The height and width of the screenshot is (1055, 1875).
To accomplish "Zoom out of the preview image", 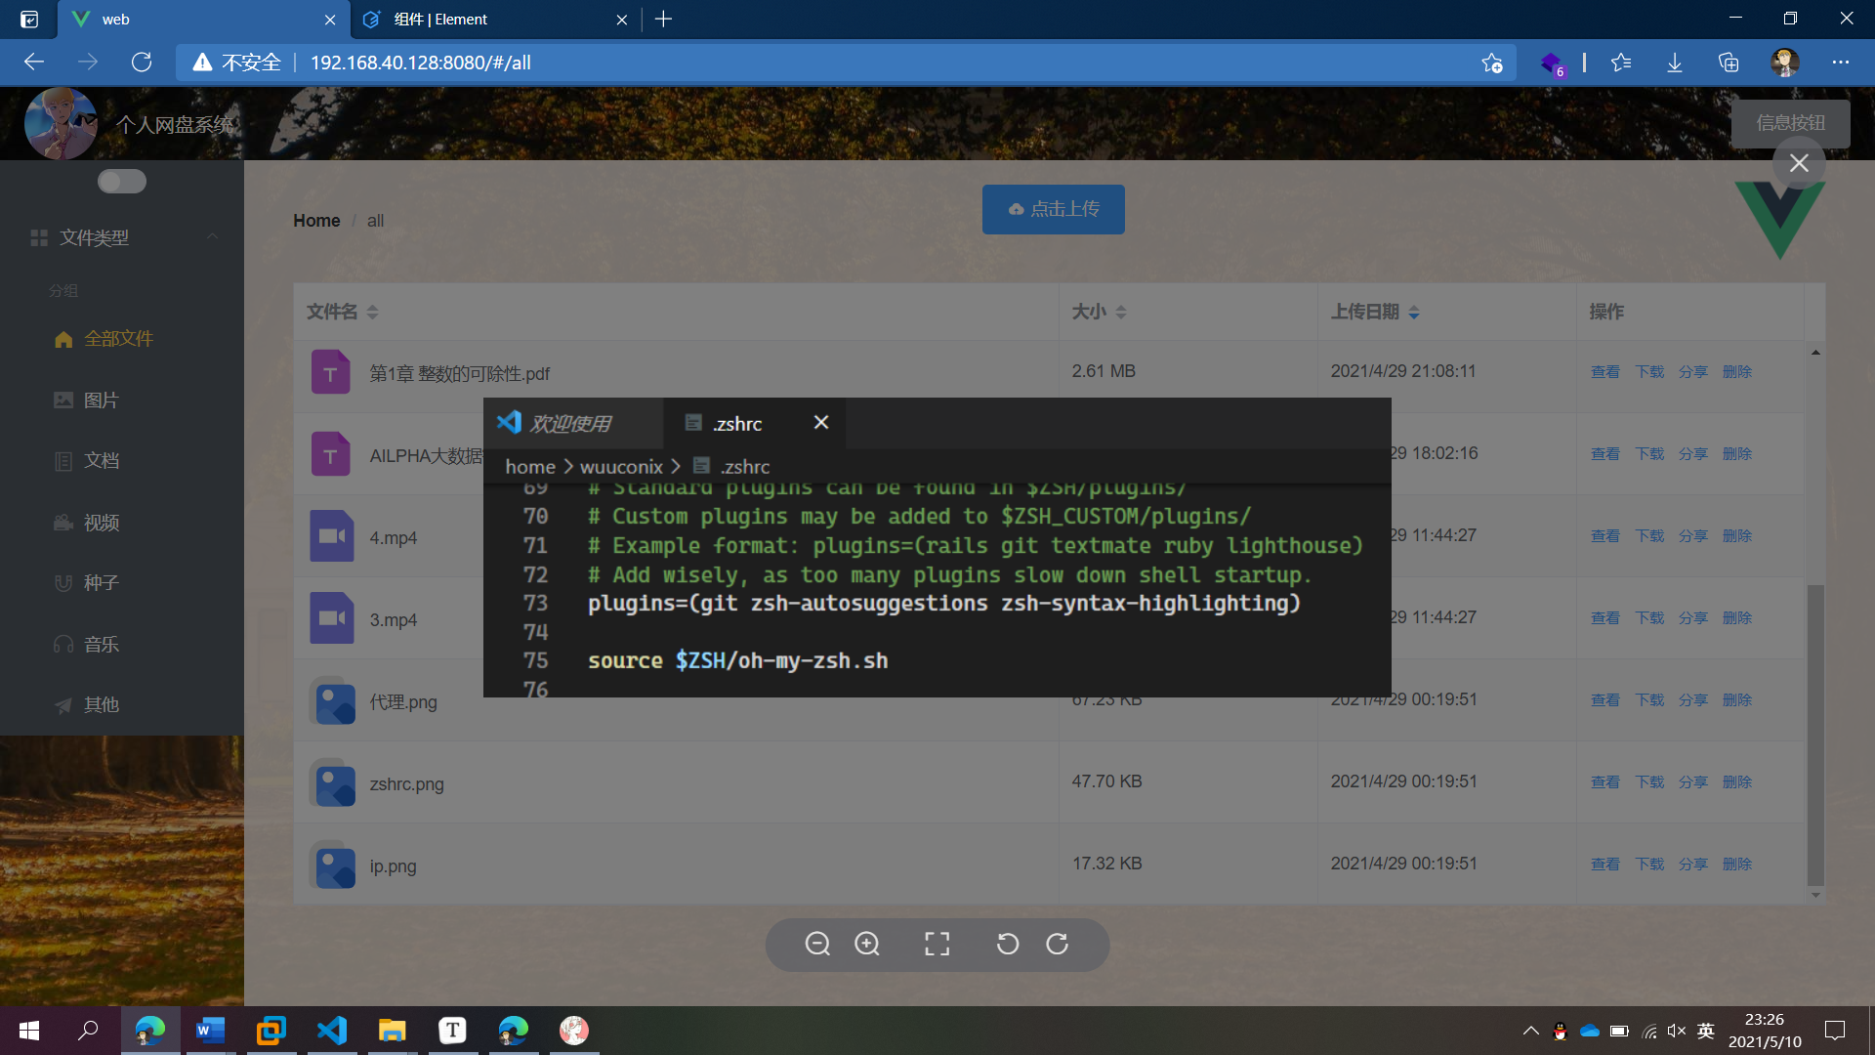I will 818,945.
